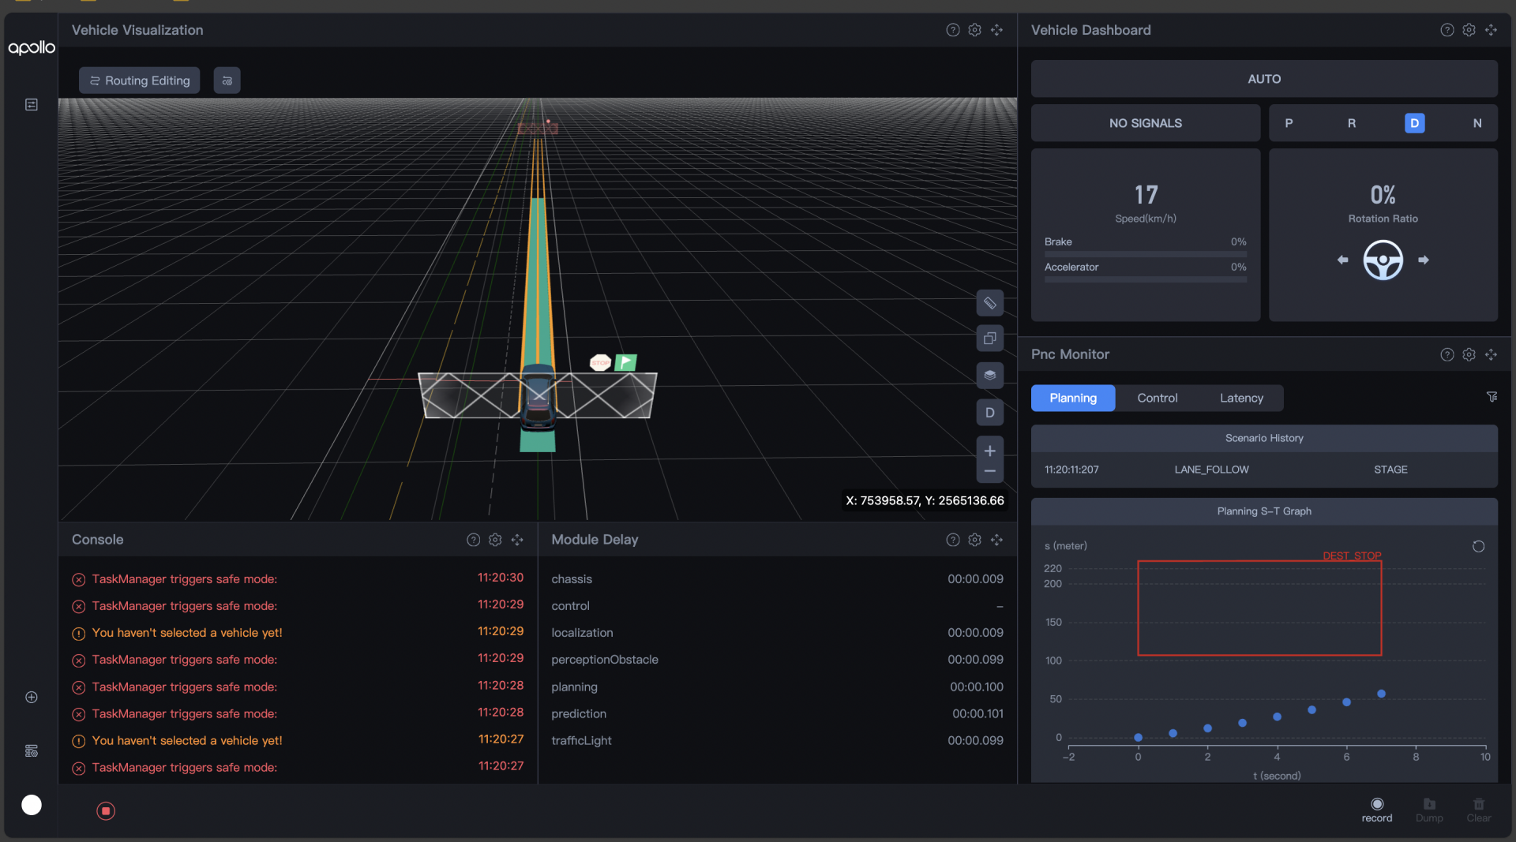Switch to the Control tab in Pnc Monitor
This screenshot has width=1516, height=842.
tap(1157, 399)
